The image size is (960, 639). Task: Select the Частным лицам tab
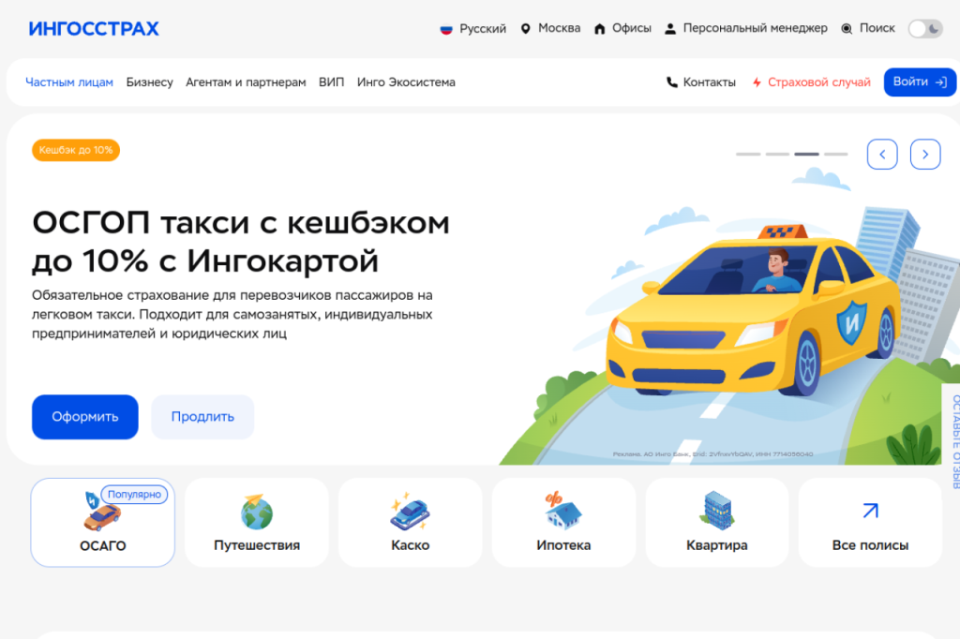(x=69, y=82)
